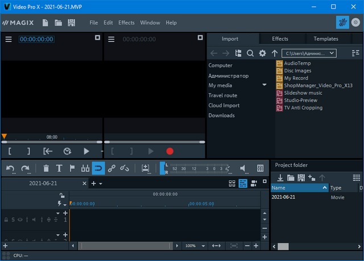Open the Effects menu in menu bar
364x261 pixels.
click(x=126, y=23)
